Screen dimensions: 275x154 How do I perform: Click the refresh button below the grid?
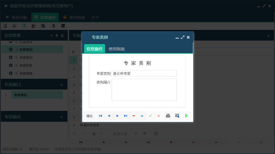[156, 133]
